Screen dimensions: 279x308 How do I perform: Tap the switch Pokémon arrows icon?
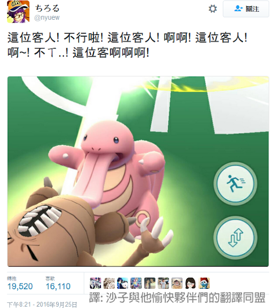point(235,237)
